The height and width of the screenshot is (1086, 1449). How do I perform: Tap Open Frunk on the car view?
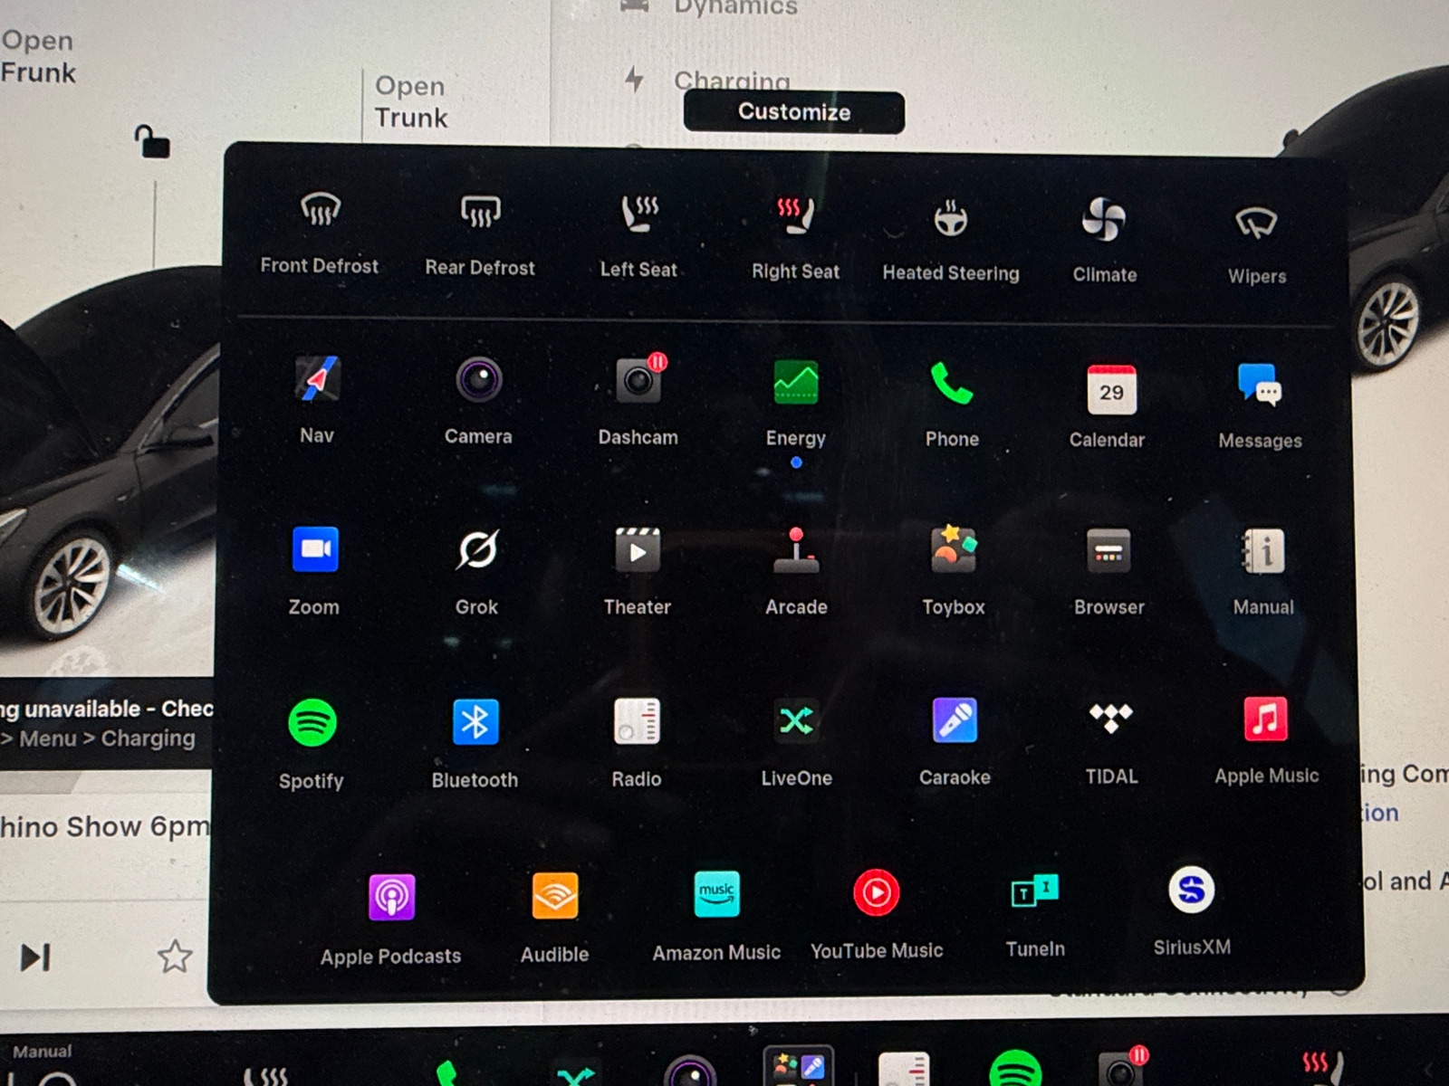(x=38, y=56)
